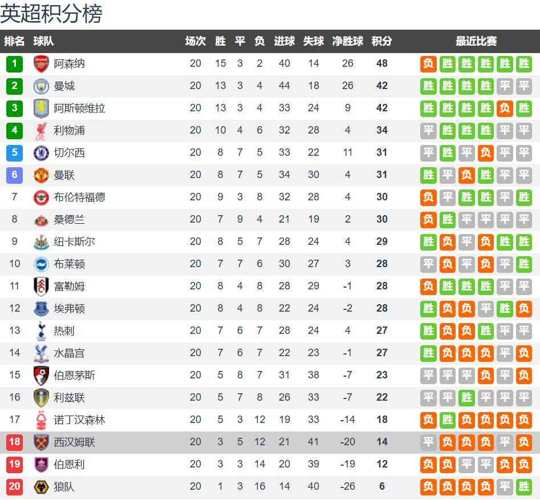Screen dimensions: 540x500
Task: Click Arsenal's first recent match 负 badge
Action: [428, 63]
